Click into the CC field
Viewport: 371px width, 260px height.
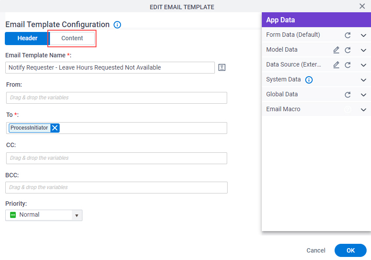[117, 158]
